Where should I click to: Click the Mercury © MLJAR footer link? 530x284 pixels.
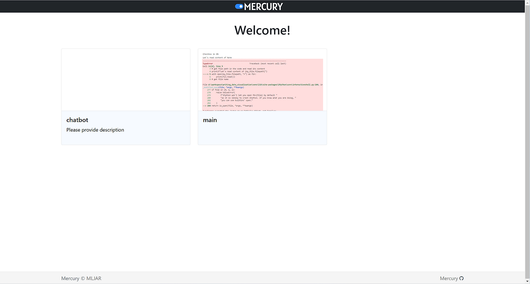(x=81, y=278)
